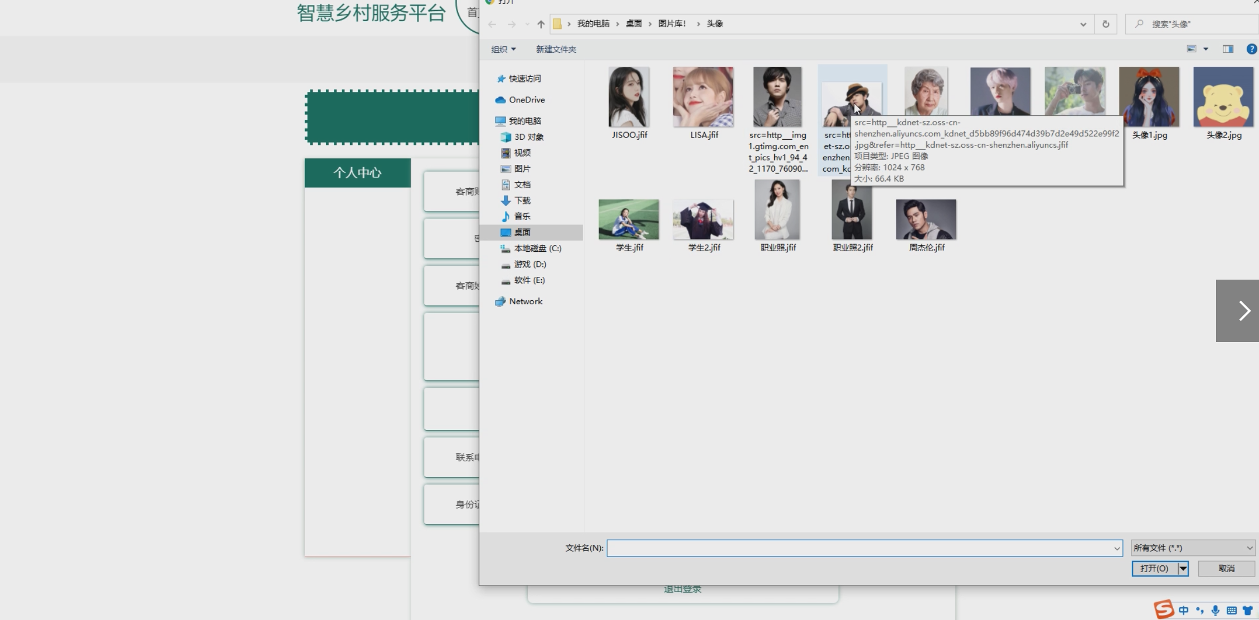The image size is (1259, 620).
Task: Click 新建文件夹 new folder
Action: 556,50
